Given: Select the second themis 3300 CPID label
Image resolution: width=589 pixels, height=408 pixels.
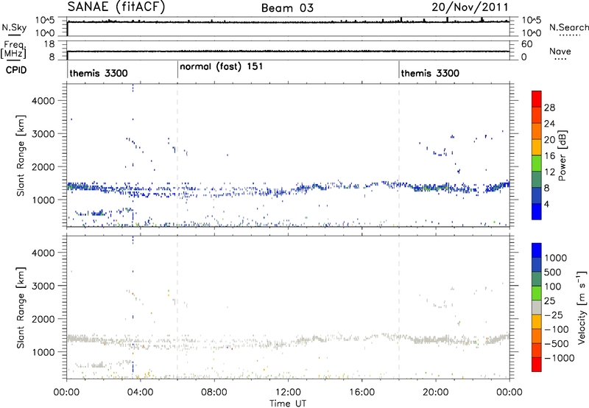Looking at the screenshot, I should click(x=430, y=73).
